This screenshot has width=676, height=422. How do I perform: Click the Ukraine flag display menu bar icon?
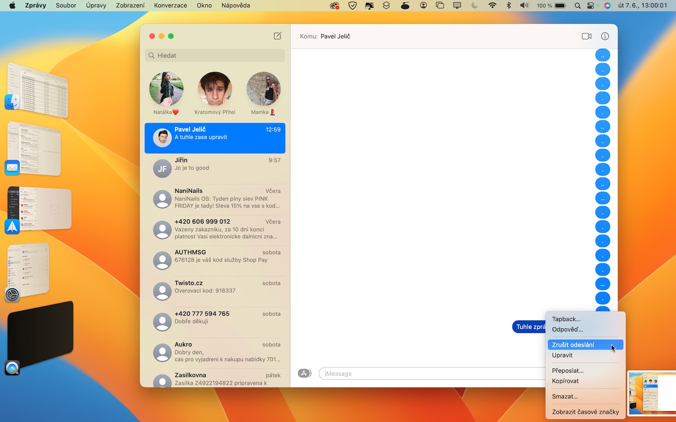[x=369, y=6]
